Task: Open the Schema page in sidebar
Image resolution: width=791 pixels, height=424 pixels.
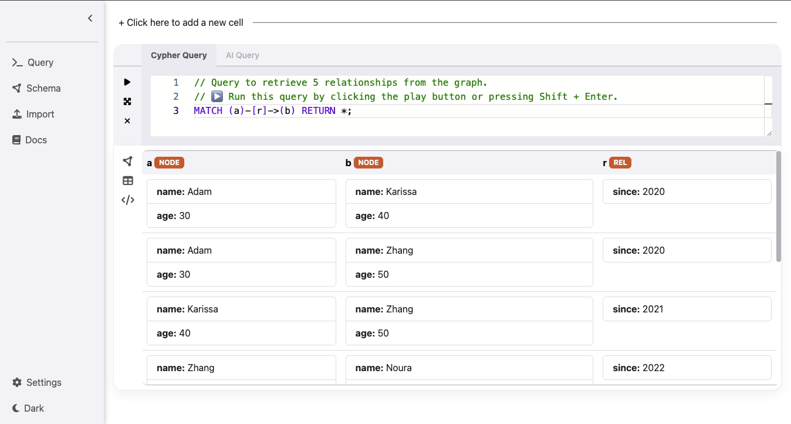Action: point(43,88)
